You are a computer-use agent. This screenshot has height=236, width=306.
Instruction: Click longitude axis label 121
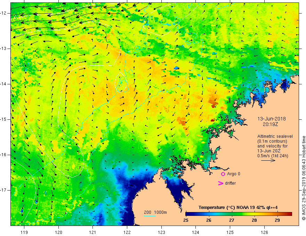pos(93,232)
